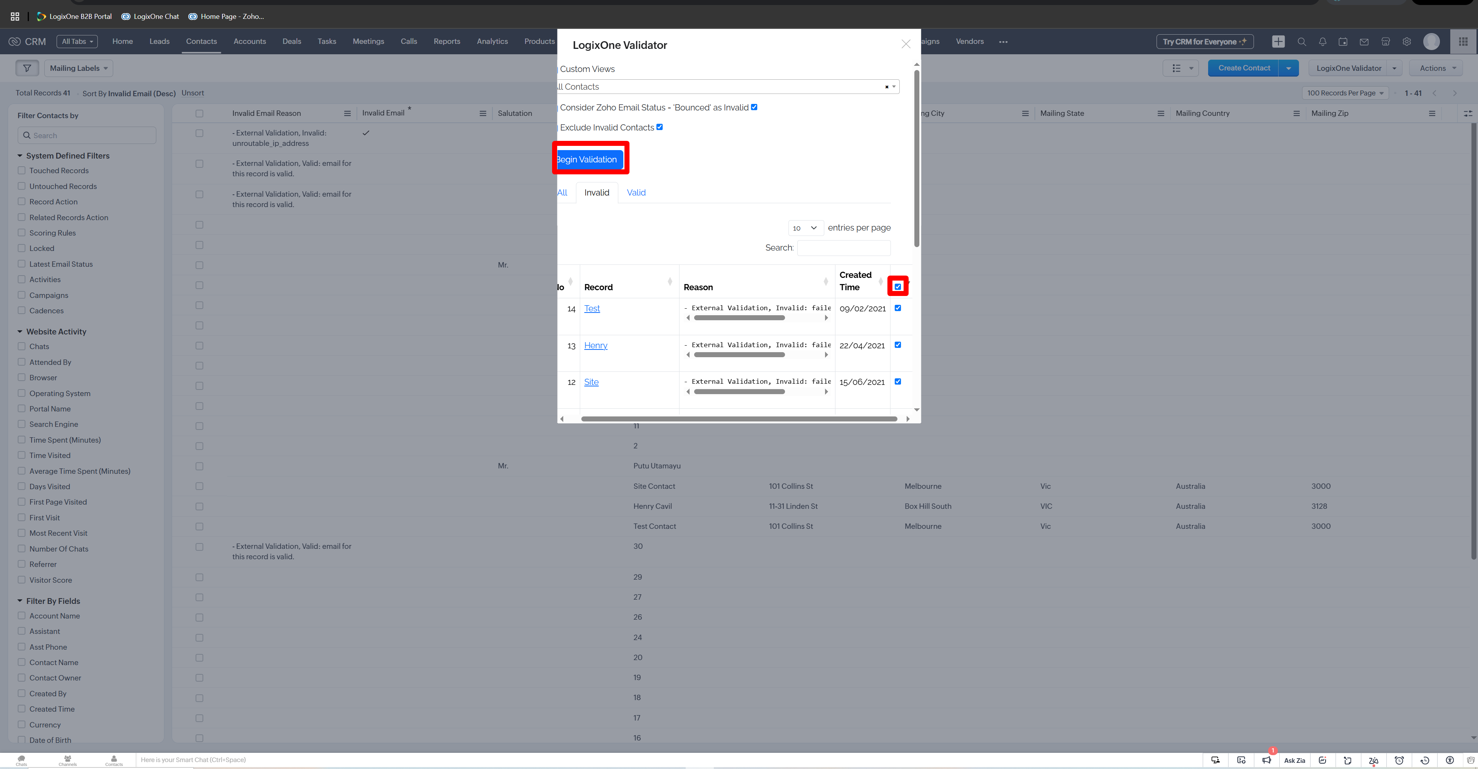
Task: Uncheck the checkbox for the Henry record
Action: pyautogui.click(x=897, y=344)
